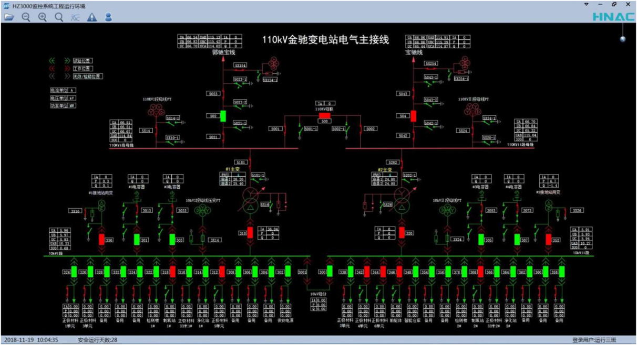Image resolution: width=637 pixels, height=345 pixels.
Task: Click the user account toolbar icon
Action: pyautogui.click(x=108, y=17)
